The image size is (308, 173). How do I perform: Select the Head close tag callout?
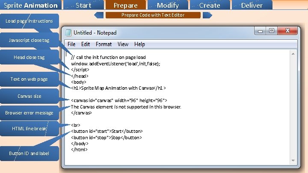(x=29, y=57)
